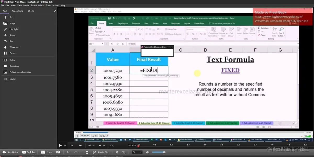
Task: Click the Redo arrow icon
Action: [75, 152]
